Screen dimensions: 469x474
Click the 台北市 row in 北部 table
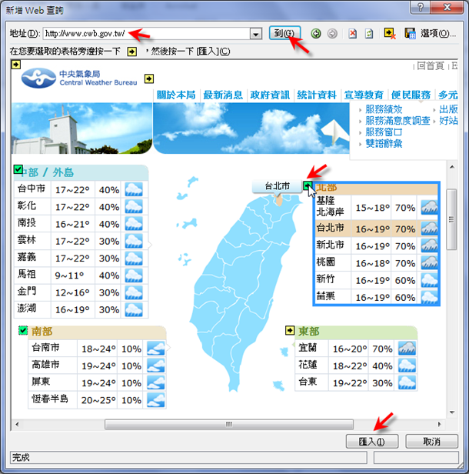click(x=377, y=229)
